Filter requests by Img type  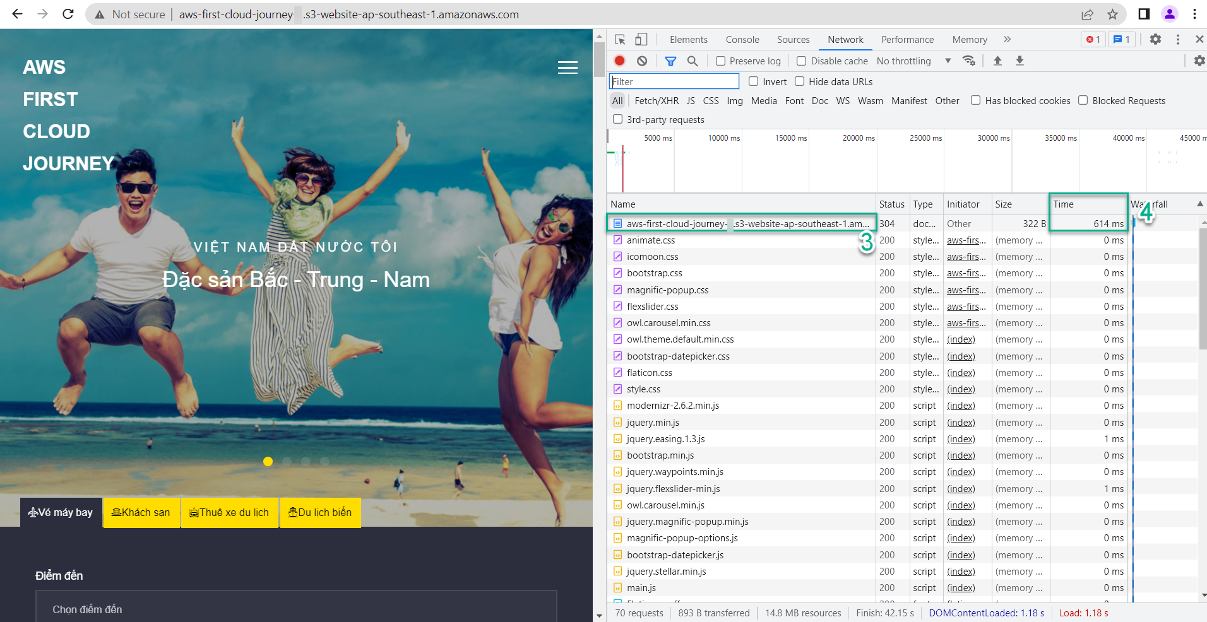tap(735, 100)
